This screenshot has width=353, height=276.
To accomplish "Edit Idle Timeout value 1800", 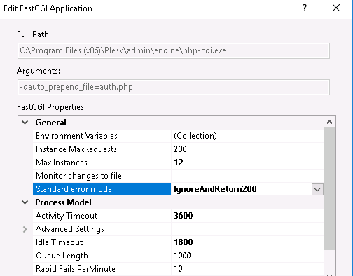I will click(x=247, y=242).
